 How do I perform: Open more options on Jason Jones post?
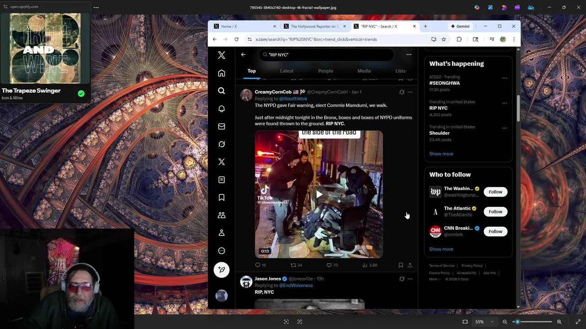coord(410,279)
